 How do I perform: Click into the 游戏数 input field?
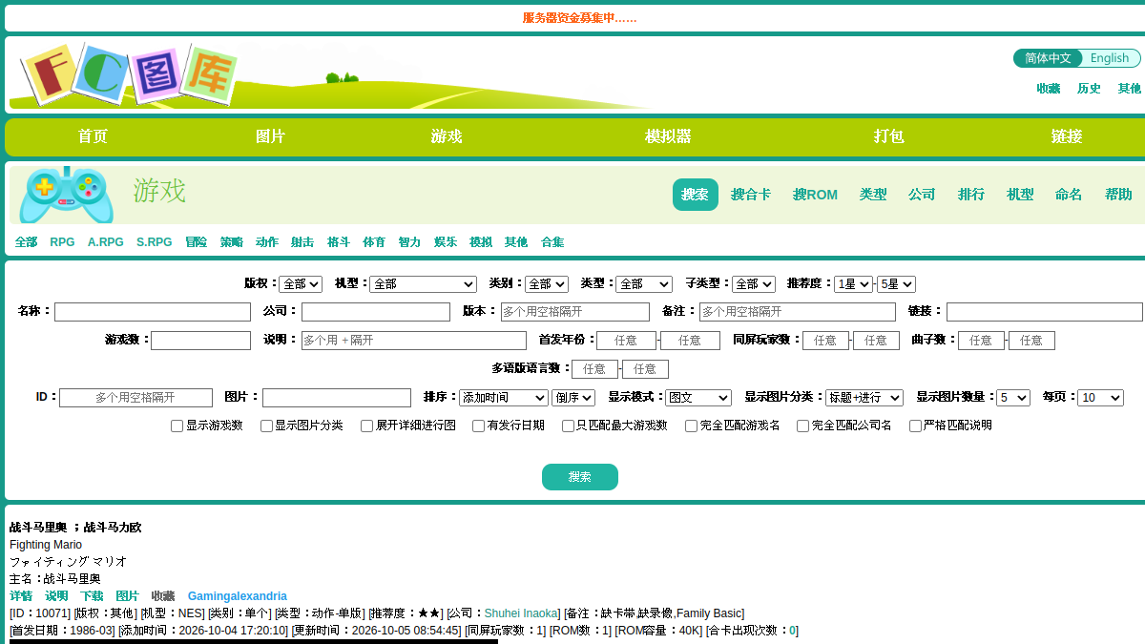200,341
